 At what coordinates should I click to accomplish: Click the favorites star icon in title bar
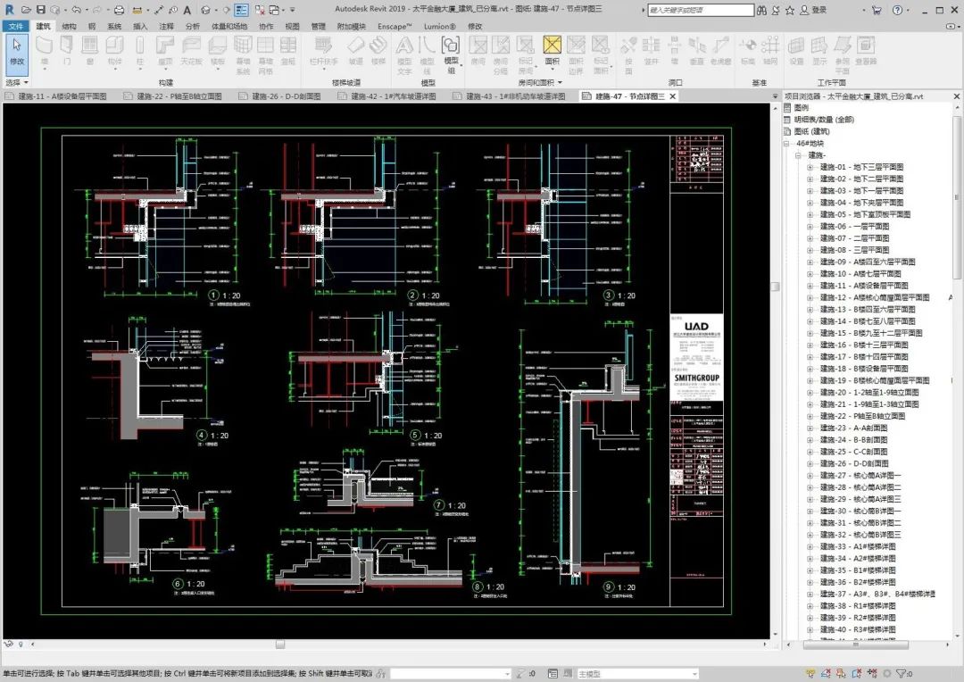click(789, 10)
